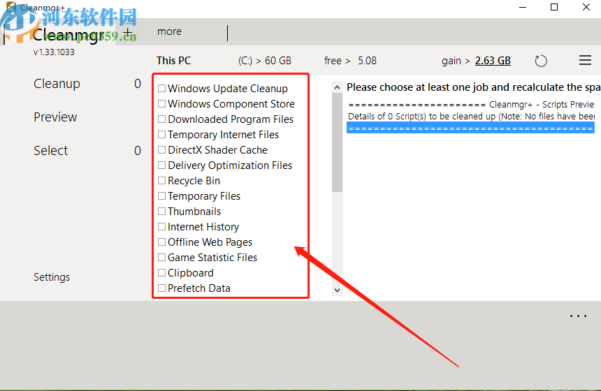Close the Cleanmgr+ window
601x391 pixels.
pos(586,7)
